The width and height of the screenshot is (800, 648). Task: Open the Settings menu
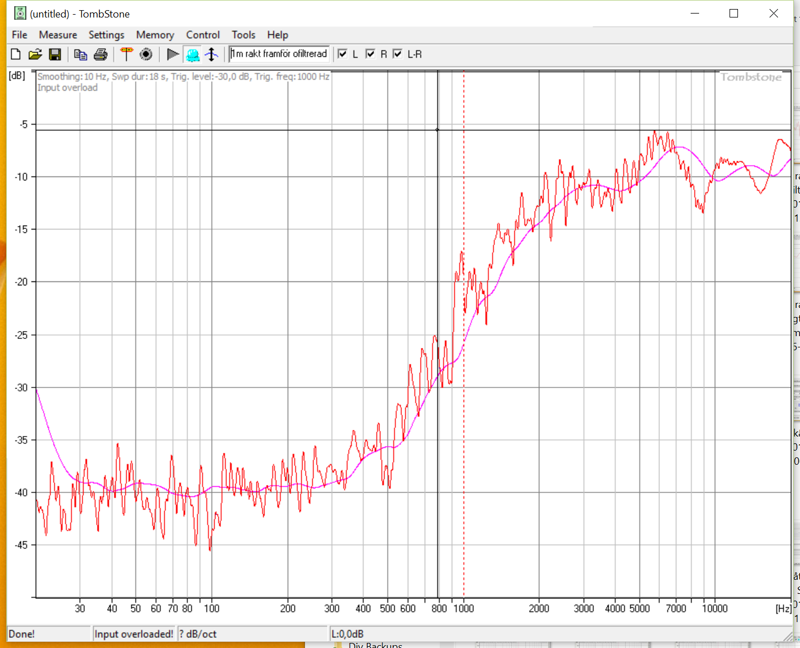[x=107, y=35]
